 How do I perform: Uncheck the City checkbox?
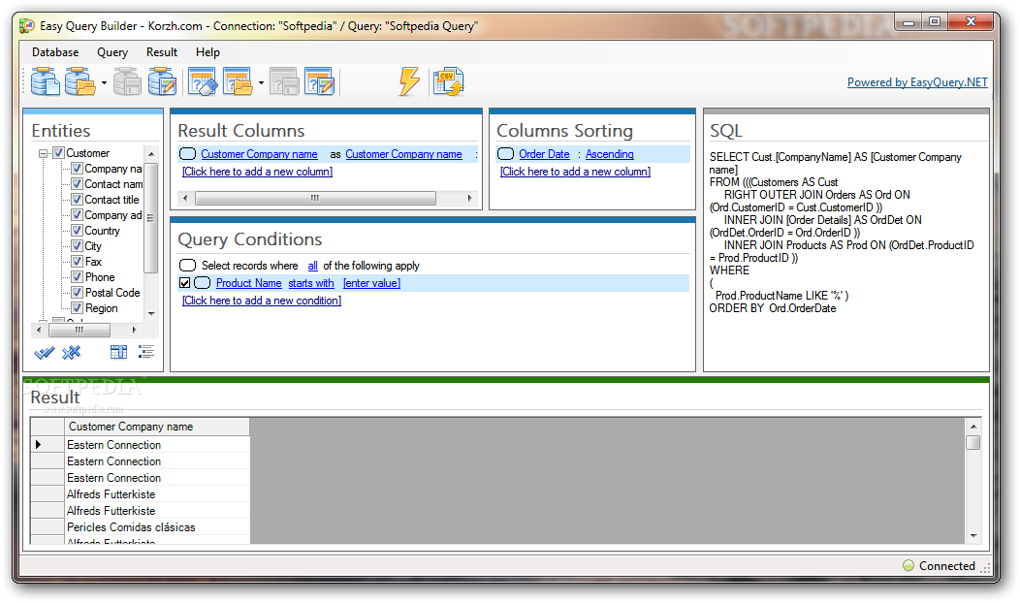pos(77,246)
